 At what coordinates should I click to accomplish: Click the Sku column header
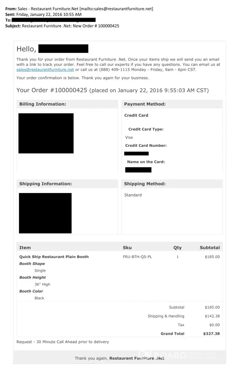[127, 248]
